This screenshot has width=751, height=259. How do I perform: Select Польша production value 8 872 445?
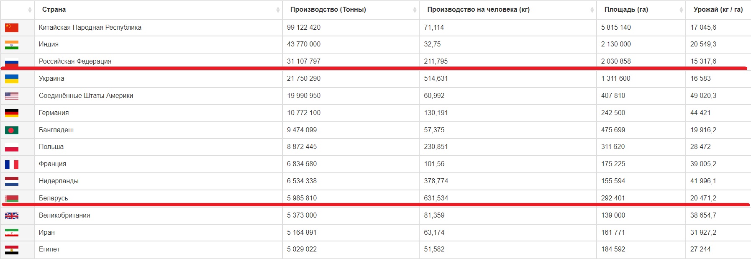(x=302, y=146)
